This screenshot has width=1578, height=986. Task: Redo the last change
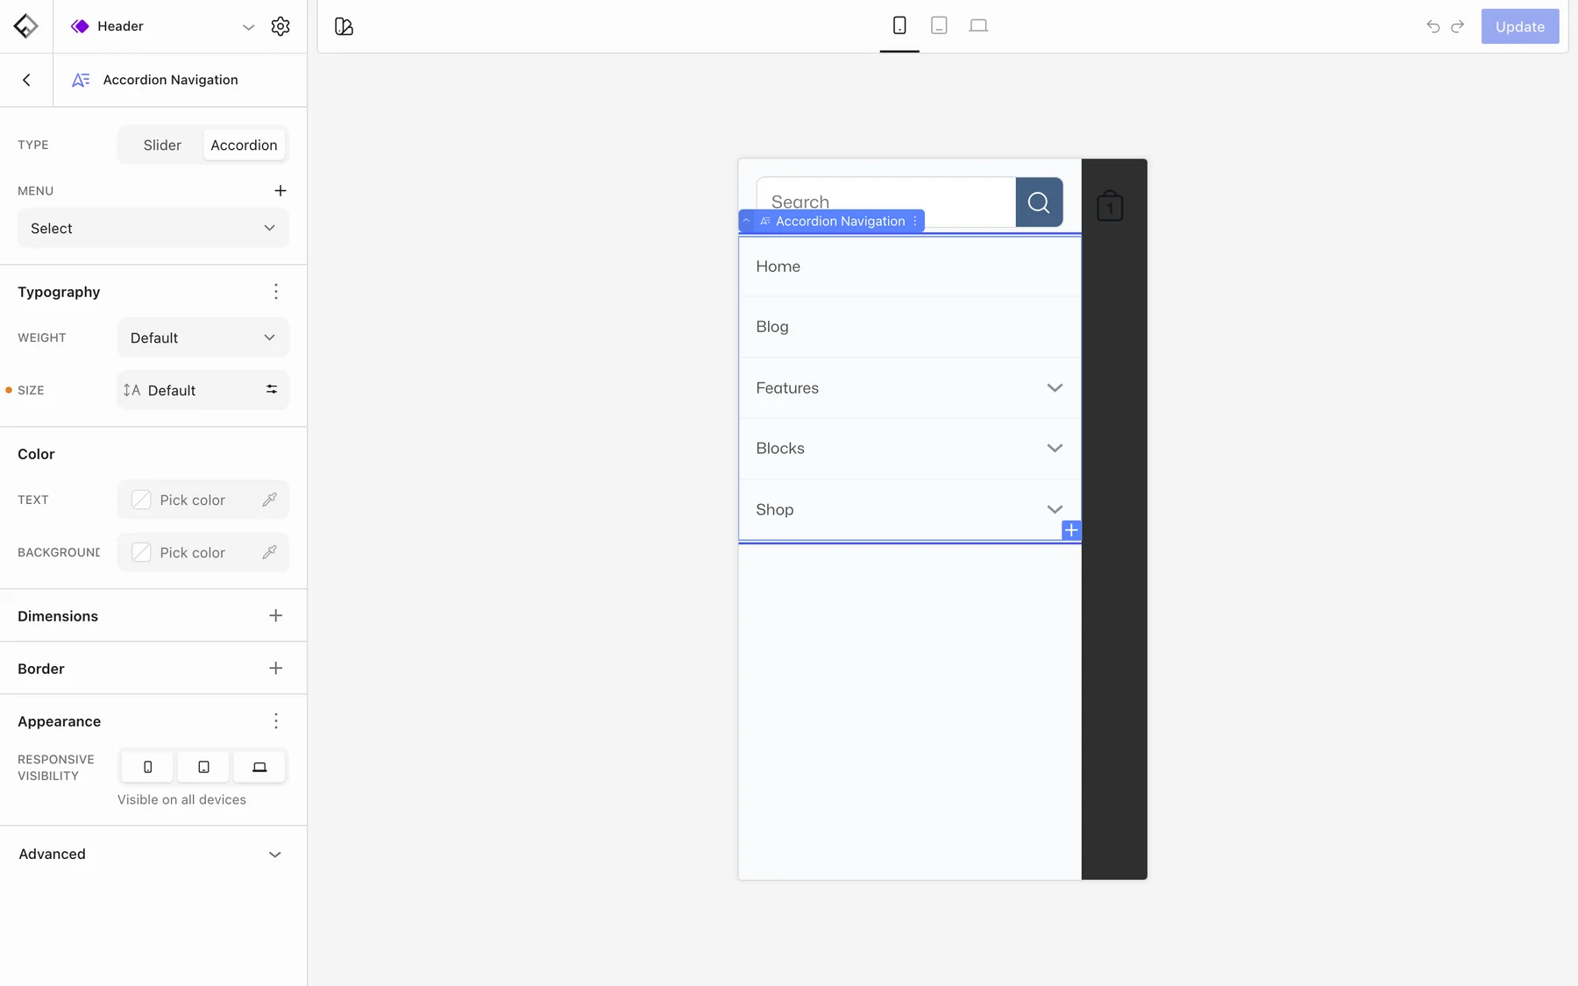pyautogui.click(x=1458, y=26)
